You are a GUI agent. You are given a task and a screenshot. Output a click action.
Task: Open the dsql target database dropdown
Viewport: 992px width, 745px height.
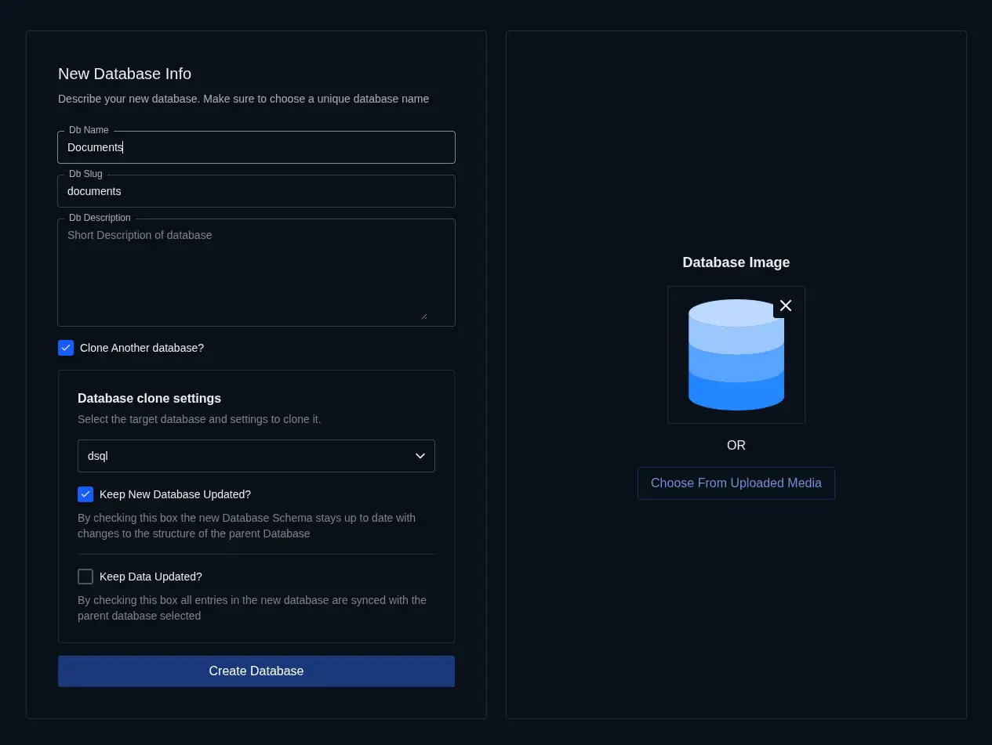click(256, 456)
